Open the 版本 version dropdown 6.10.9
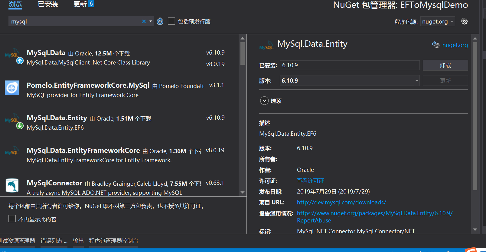Screen dimensions: 486x252 click(x=350, y=80)
